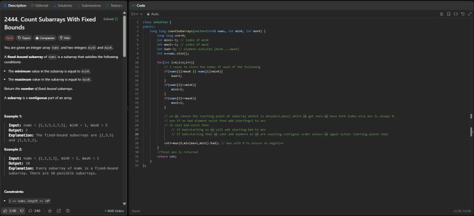Screen dimensions: 474x216
Task: Click the 'return cnt;' code line
Action: pyautogui.click(x=166, y=156)
